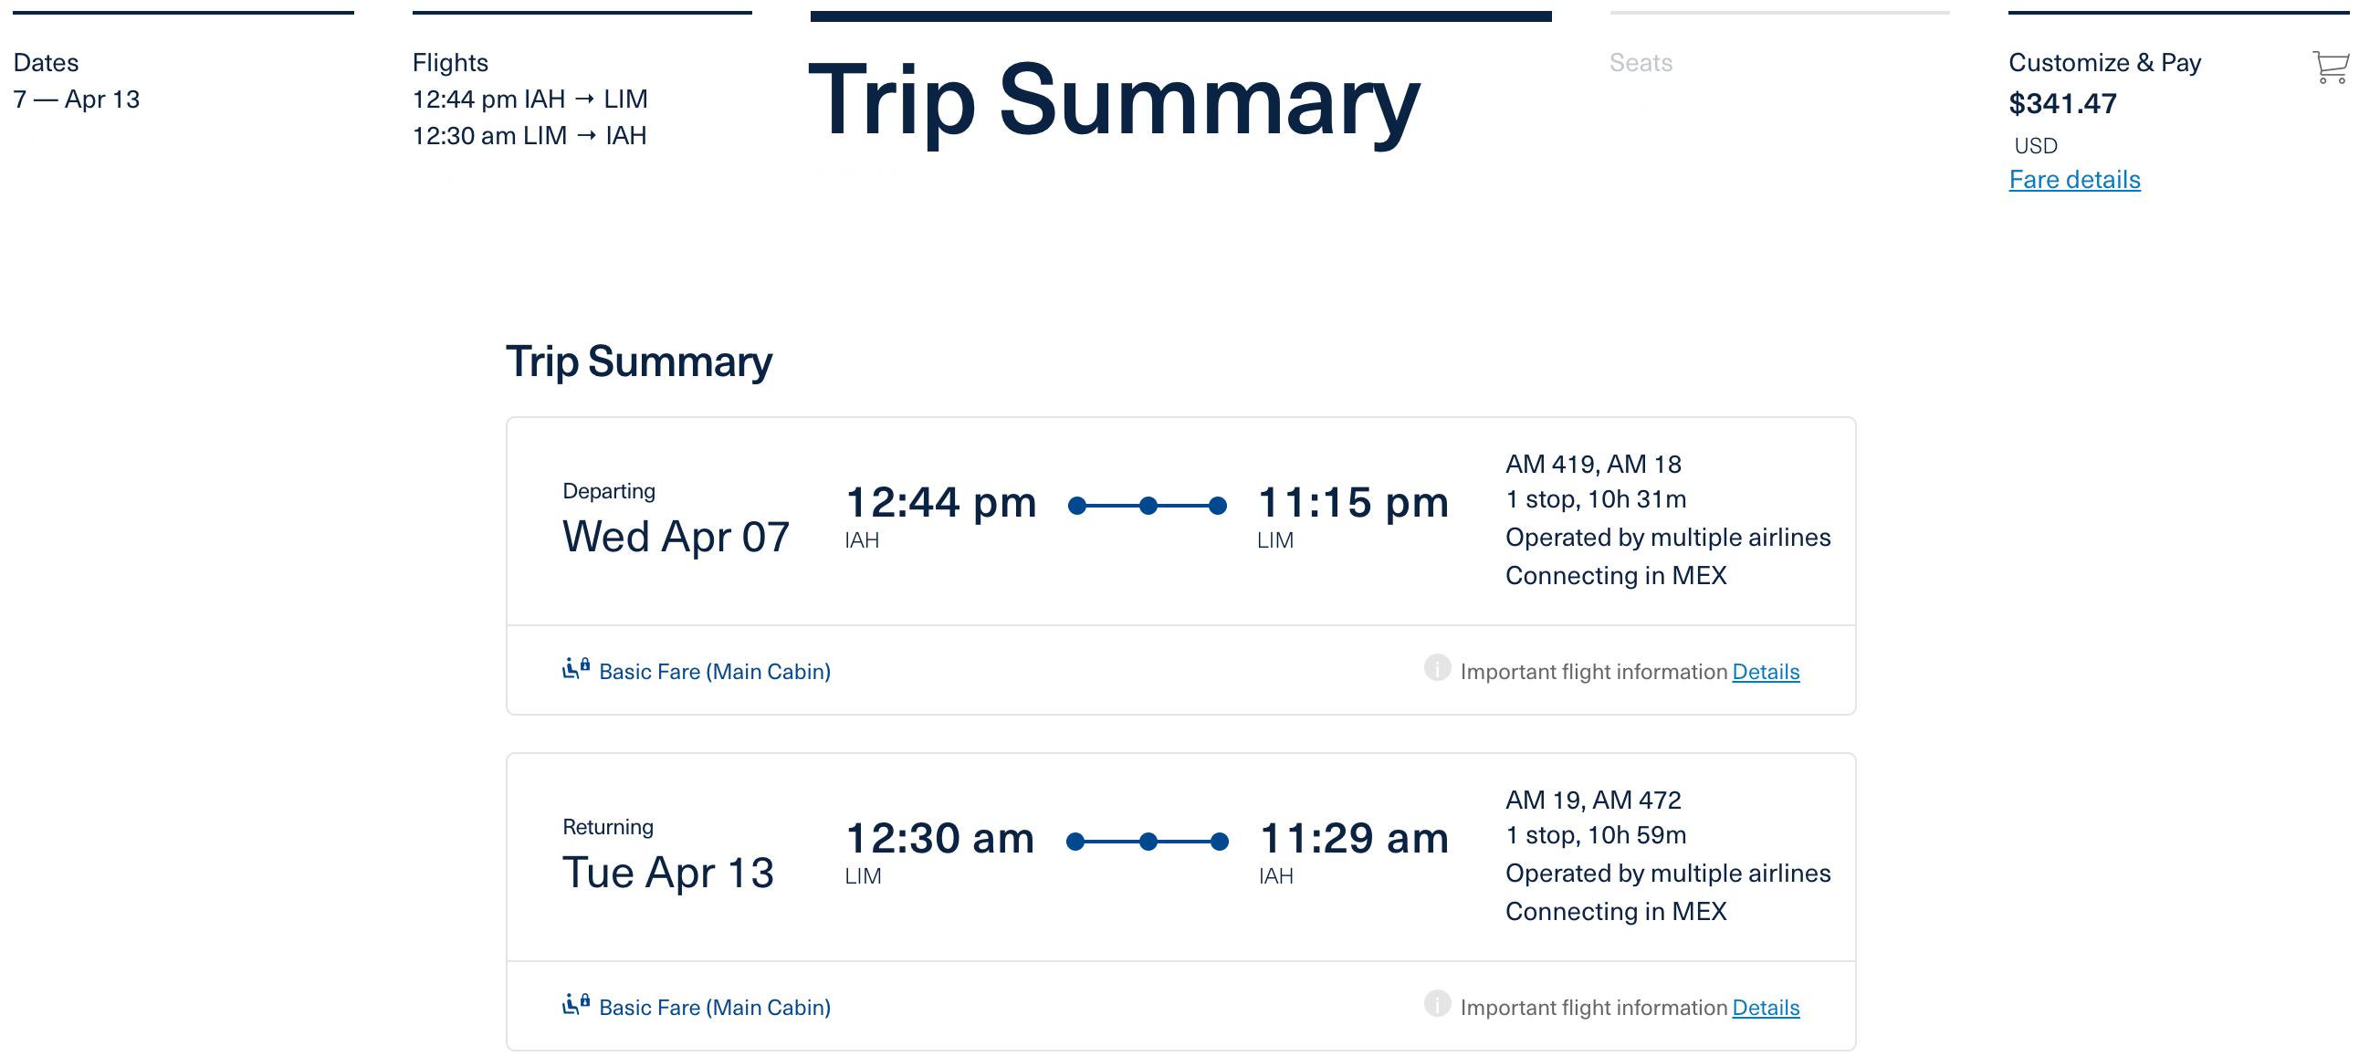Image resolution: width=2359 pixels, height=1057 pixels.
Task: Select returning Basic Fare (Main Cabin) label
Action: point(714,1008)
